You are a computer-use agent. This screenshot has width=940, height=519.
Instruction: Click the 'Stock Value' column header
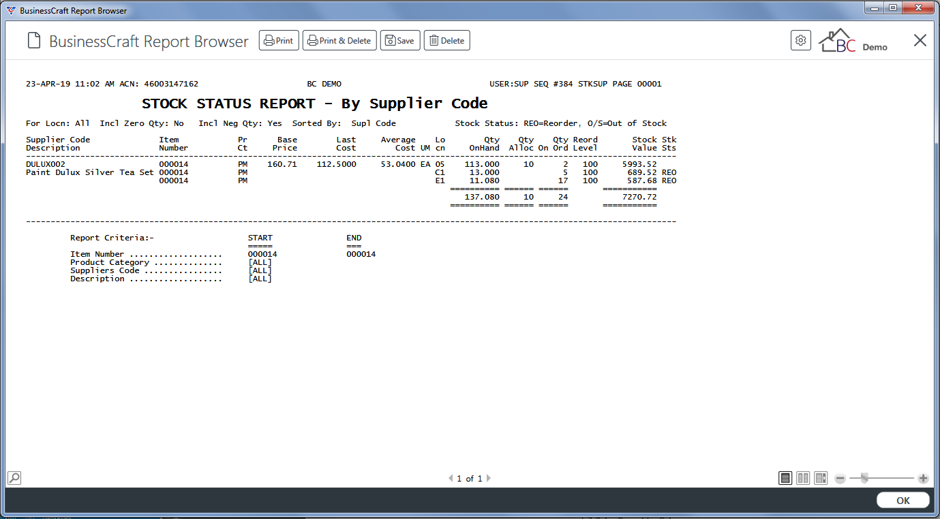point(645,144)
